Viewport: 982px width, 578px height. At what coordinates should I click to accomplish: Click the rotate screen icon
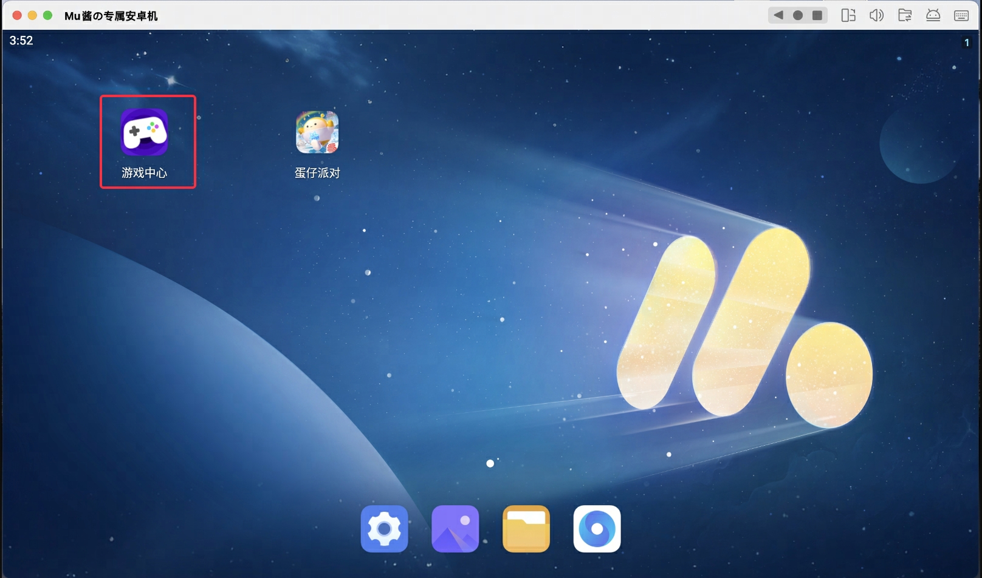pyautogui.click(x=848, y=15)
